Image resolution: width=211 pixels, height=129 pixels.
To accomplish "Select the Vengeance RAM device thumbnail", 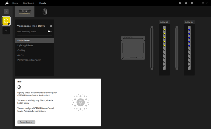I will click(x=25, y=12).
